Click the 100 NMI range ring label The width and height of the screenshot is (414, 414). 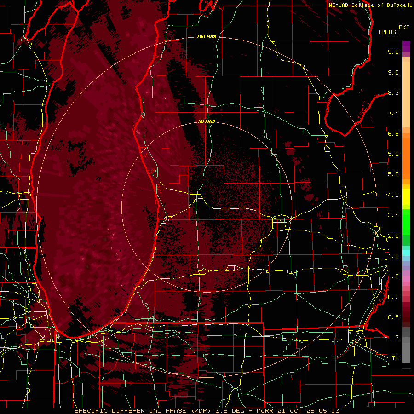pos(207,36)
